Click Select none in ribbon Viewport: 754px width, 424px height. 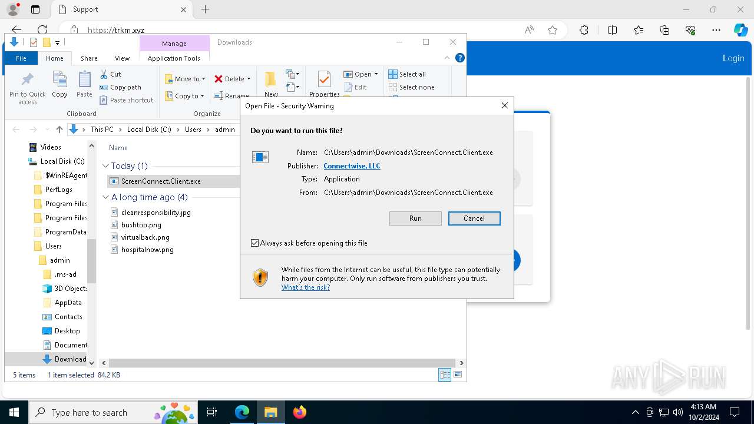[x=411, y=87]
